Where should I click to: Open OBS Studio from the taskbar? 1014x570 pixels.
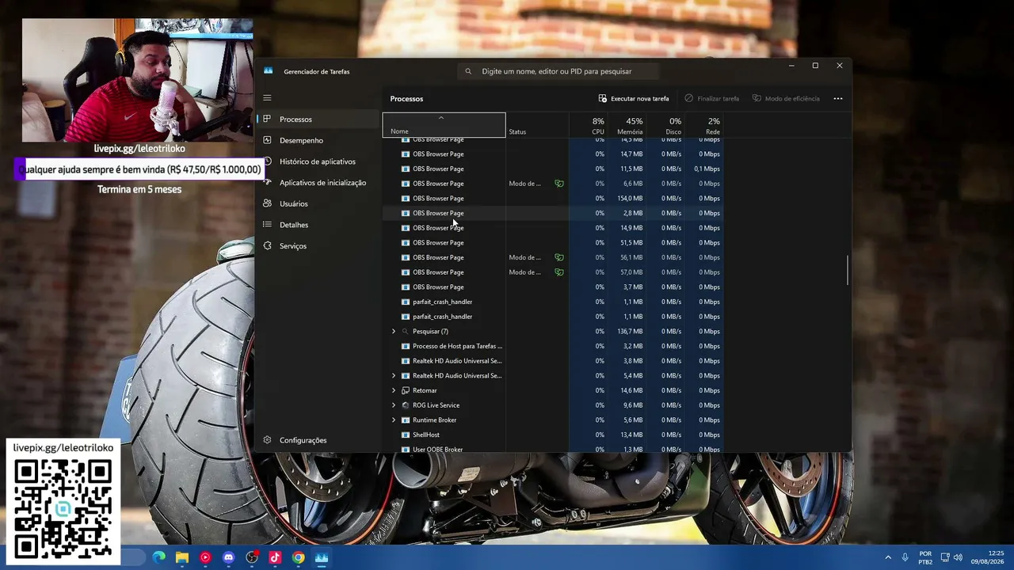252,557
